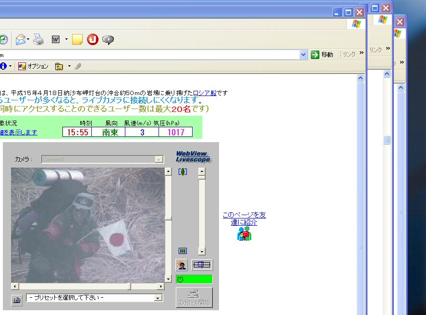The image size is (426, 315).
Task: Open the dropdown arrow beside the mail icon
Action: (28, 39)
